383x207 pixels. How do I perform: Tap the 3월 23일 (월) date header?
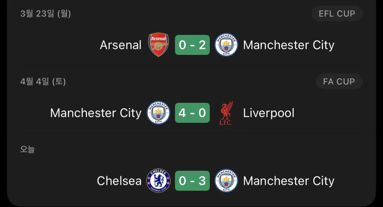click(x=45, y=14)
